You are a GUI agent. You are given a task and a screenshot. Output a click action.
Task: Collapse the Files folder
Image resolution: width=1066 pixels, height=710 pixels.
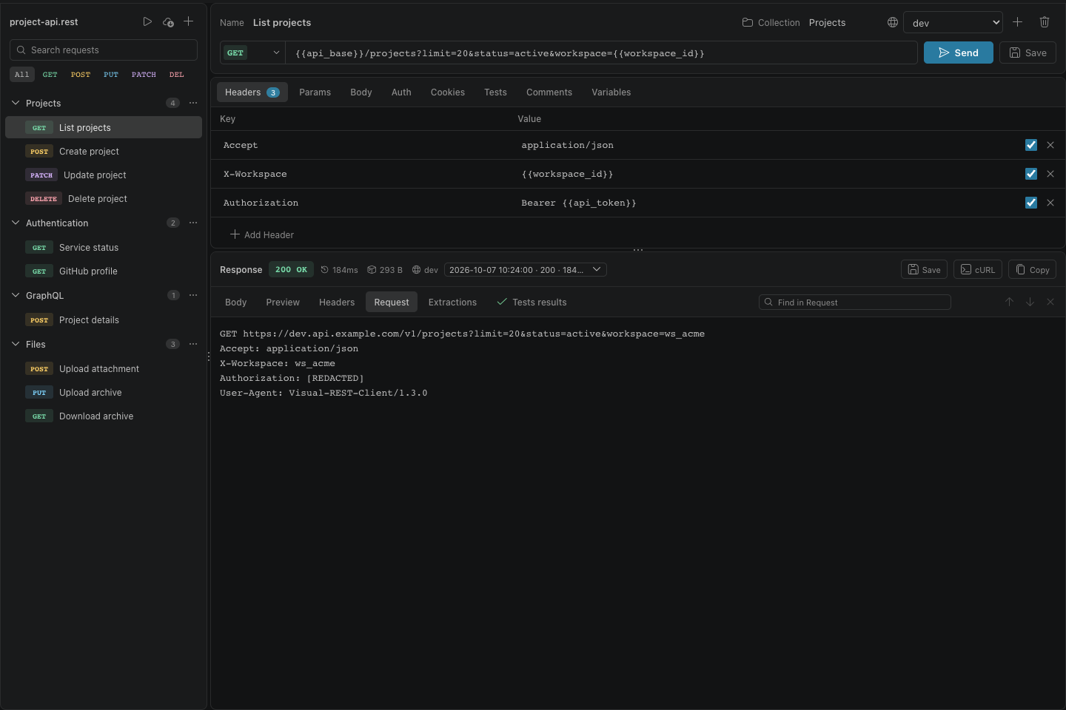(16, 344)
